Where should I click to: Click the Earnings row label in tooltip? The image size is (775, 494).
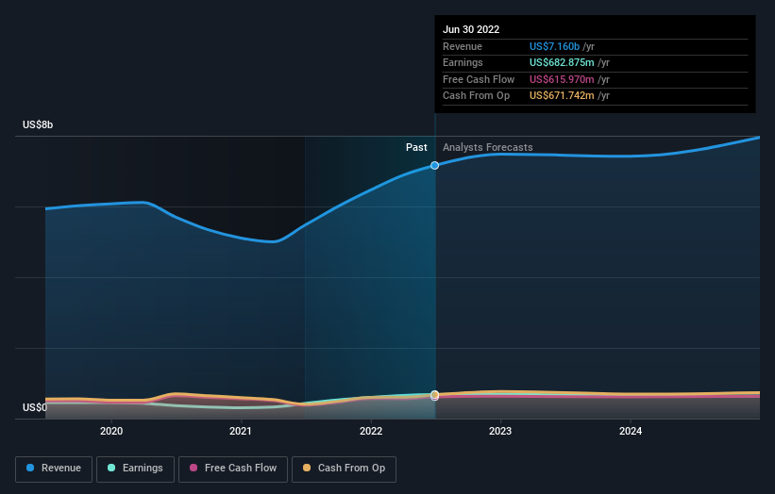pos(463,62)
